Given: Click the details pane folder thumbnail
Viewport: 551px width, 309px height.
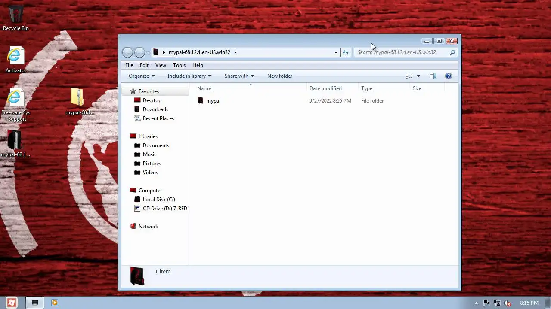Looking at the screenshot, I should click(137, 276).
